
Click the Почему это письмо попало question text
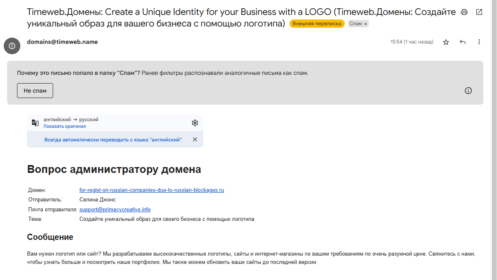coord(78,73)
